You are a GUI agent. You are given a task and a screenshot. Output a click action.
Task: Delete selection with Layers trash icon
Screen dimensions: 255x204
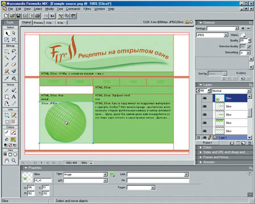[249, 143]
